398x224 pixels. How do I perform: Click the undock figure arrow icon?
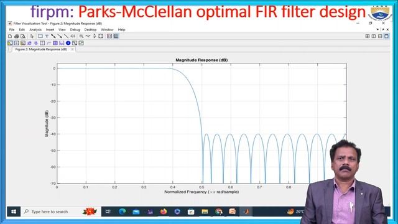pos(383,30)
